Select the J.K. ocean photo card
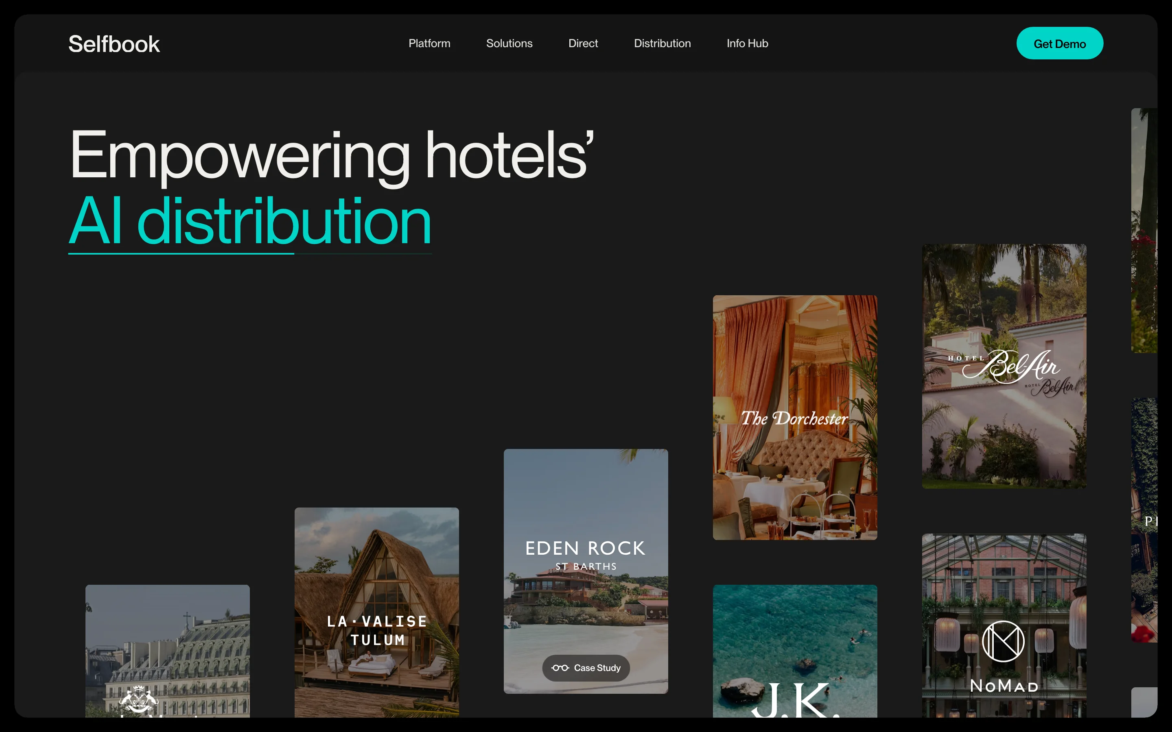Screen dimensions: 1172x732 795,651
